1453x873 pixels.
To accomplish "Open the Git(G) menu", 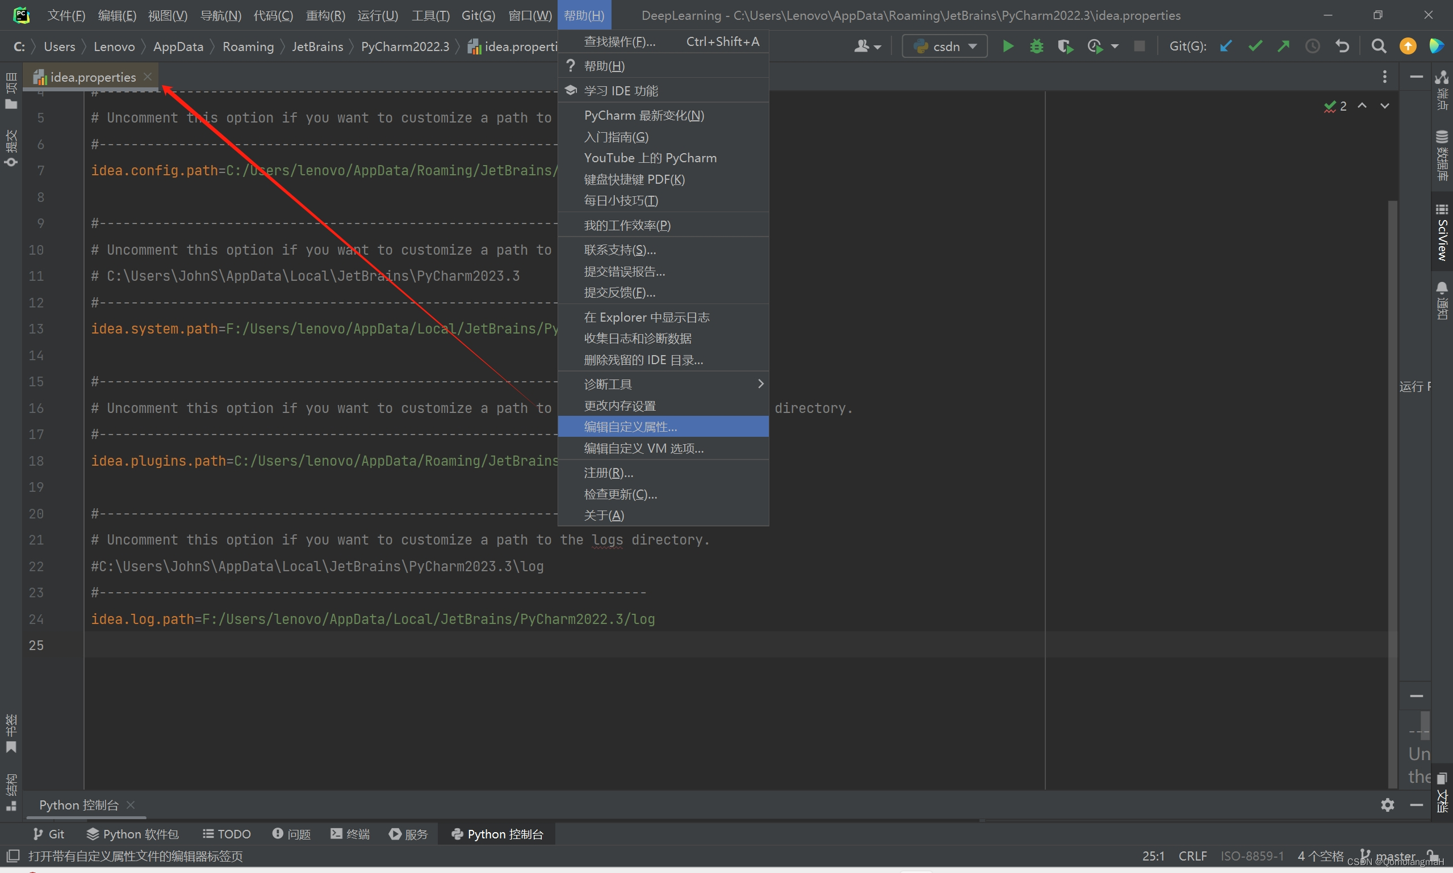I will [478, 15].
